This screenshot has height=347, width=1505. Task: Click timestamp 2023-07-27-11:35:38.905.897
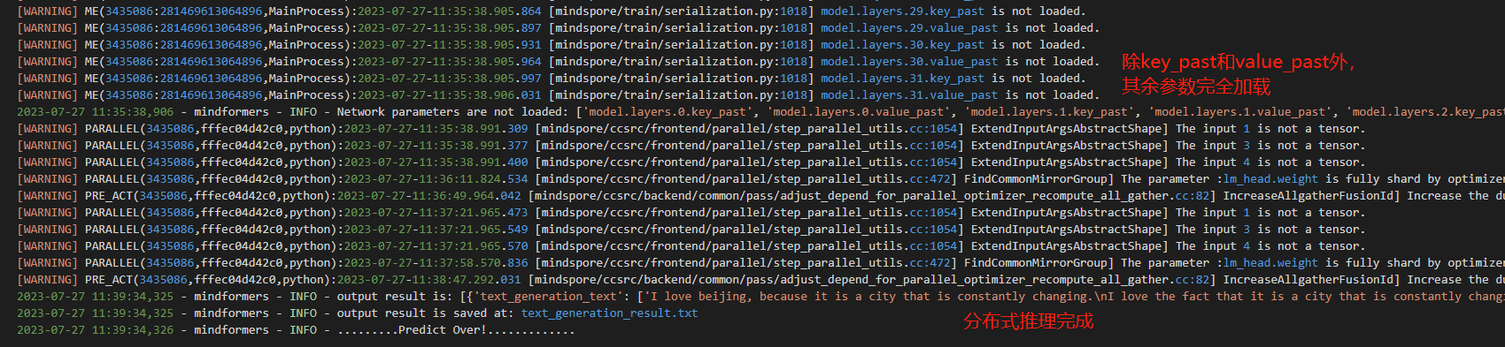point(449,28)
